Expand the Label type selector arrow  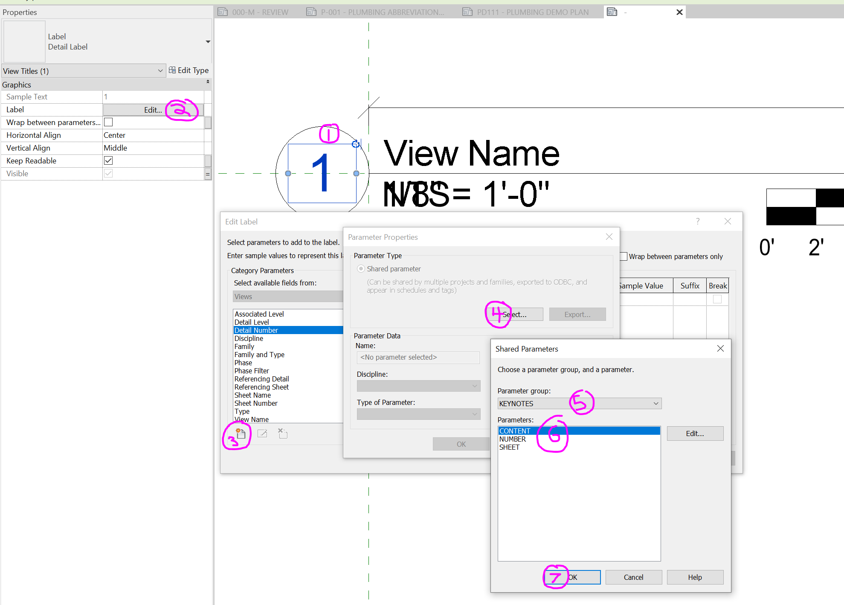point(208,42)
